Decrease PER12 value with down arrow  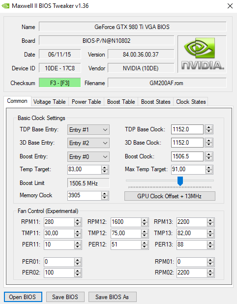tap(145, 246)
